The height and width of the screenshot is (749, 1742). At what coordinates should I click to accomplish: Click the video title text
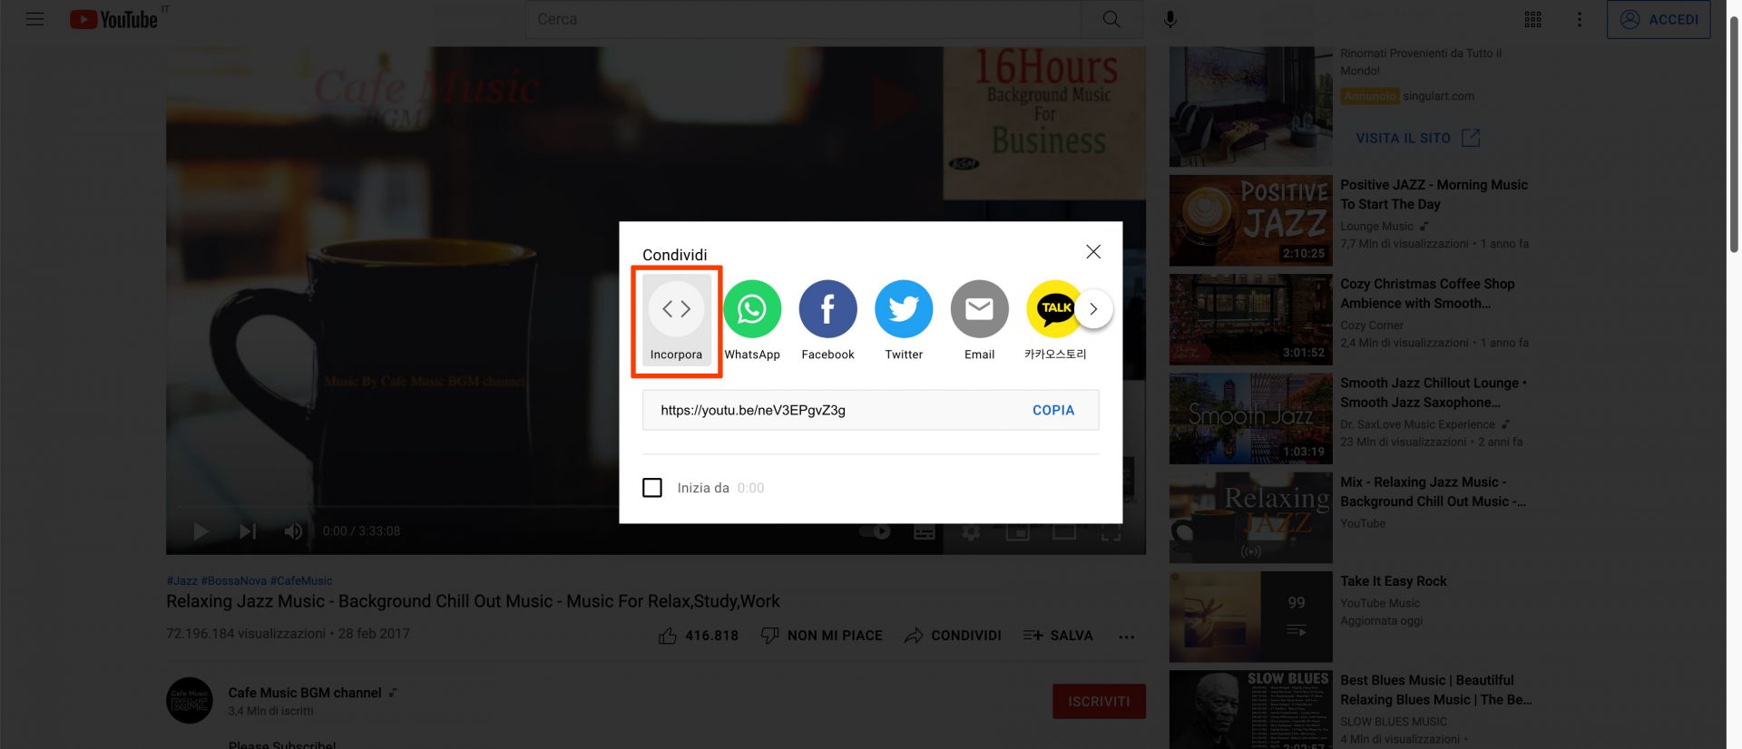473,601
